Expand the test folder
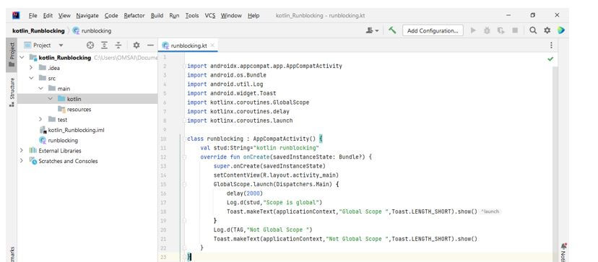This screenshot has height=262, width=598. tap(41, 120)
